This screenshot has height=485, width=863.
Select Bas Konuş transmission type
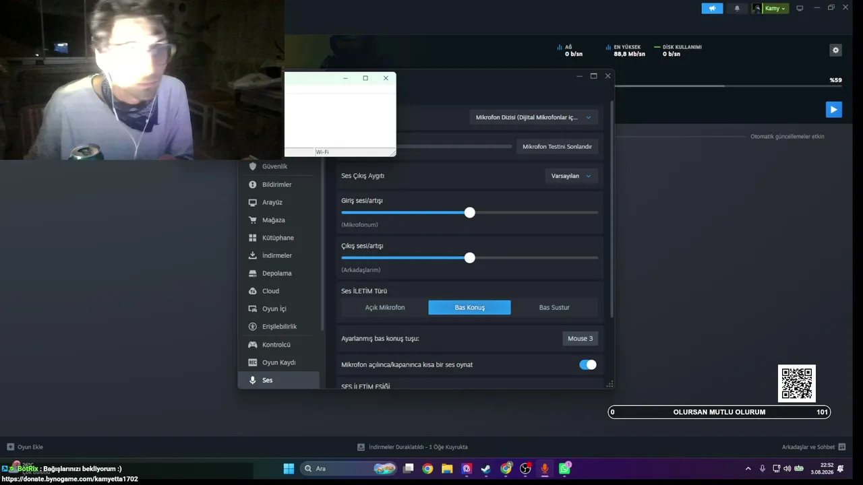tap(470, 307)
